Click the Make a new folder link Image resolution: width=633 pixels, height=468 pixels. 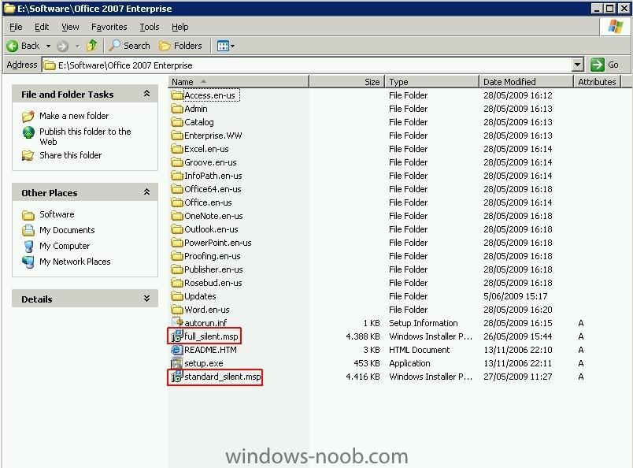(74, 116)
